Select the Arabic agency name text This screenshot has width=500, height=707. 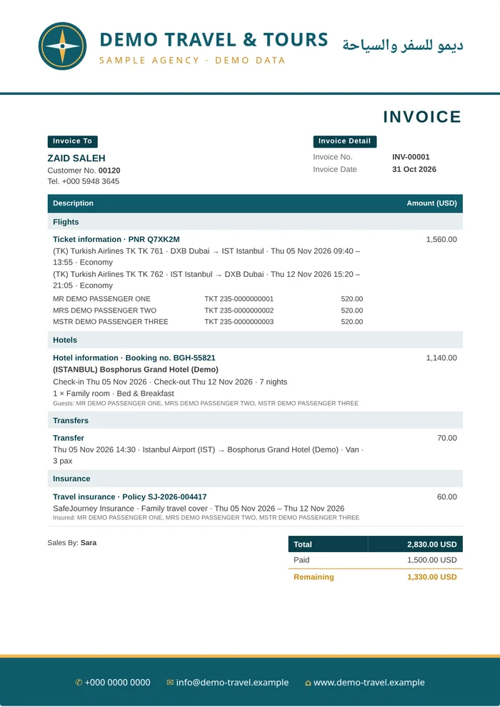(403, 45)
